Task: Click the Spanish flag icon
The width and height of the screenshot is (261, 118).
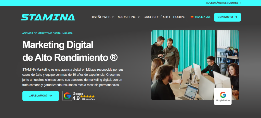Action: coord(192,17)
